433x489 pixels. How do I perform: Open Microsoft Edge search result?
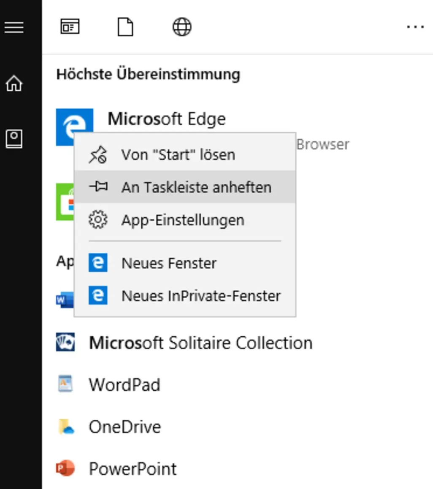coord(167,119)
